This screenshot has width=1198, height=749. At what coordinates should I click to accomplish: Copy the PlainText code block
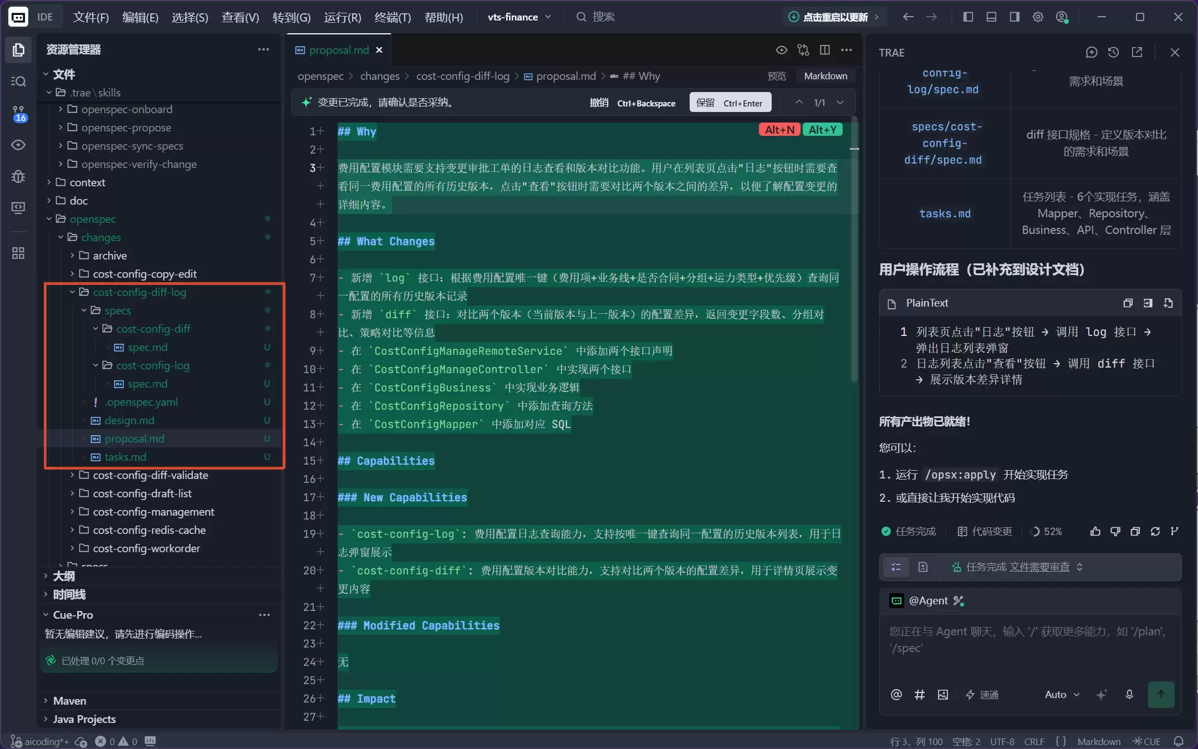pyautogui.click(x=1128, y=303)
